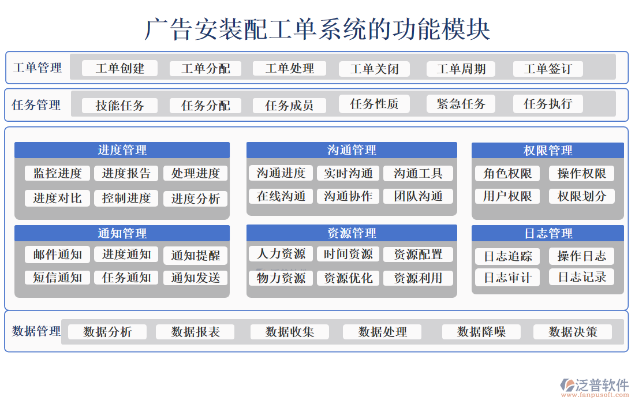This screenshot has height=404, width=635.
Task: Select 紧急任务 under 任务管理
Action: click(x=461, y=104)
